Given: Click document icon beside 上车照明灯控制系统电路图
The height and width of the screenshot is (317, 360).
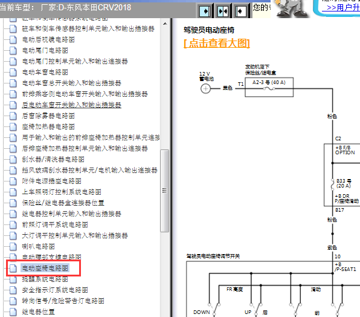Looking at the screenshot, I should [x=13, y=192].
